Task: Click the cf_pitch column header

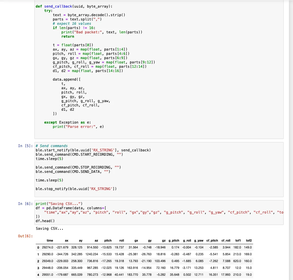Action: click(212, 241)
